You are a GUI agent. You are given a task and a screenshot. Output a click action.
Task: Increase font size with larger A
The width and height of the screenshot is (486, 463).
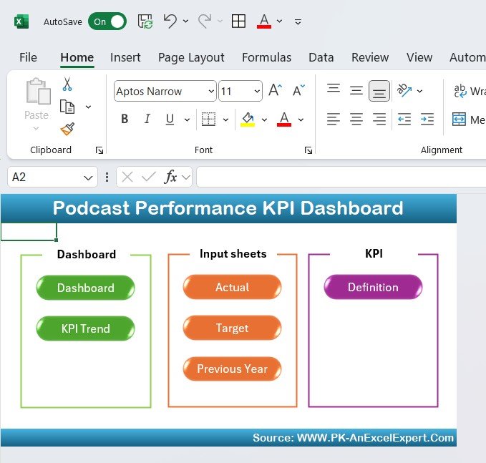tap(276, 90)
